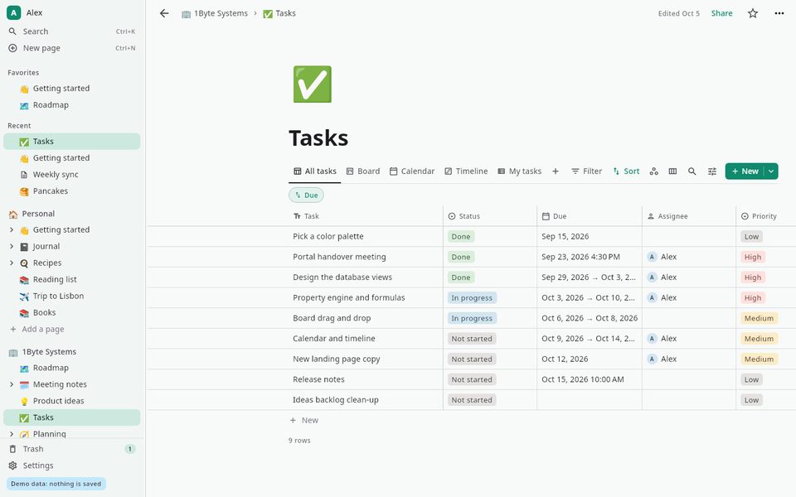Image resolution: width=796 pixels, height=497 pixels.
Task: Expand Meeting notes in the sidebar
Action: [x=12, y=384]
